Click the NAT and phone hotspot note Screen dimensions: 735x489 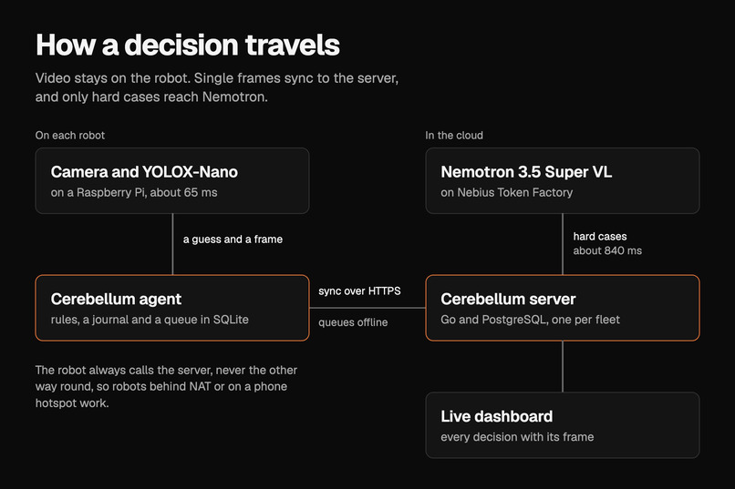[166, 386]
